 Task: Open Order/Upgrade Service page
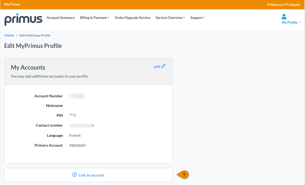(x=132, y=18)
